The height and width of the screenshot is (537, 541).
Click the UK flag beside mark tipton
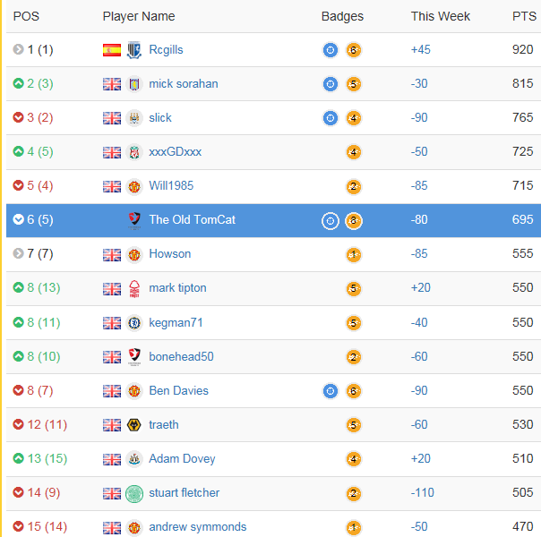(x=112, y=288)
